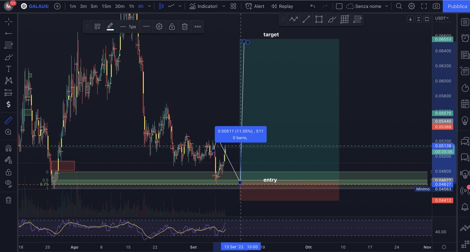Open the ideas lightbulb panel

[465, 120]
